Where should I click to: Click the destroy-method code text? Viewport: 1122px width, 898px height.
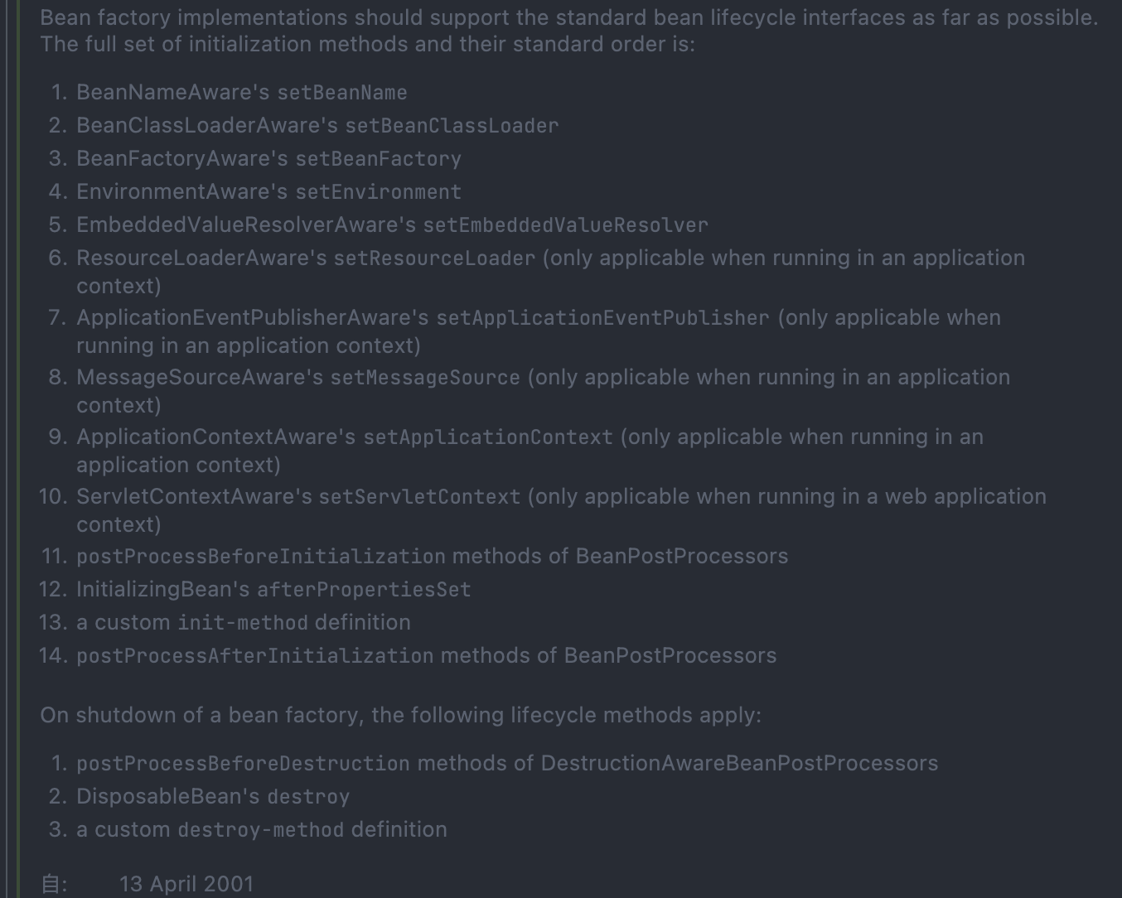tap(260, 830)
